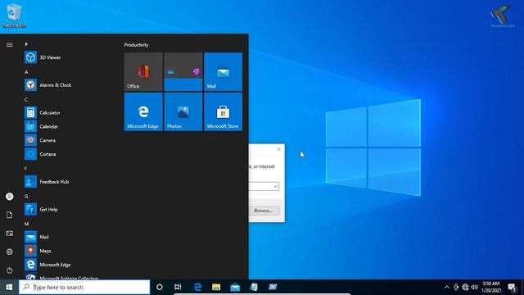Viewport: 524px width, 295px height.
Task: Open File Explorer from the taskbar
Action: 216,287
